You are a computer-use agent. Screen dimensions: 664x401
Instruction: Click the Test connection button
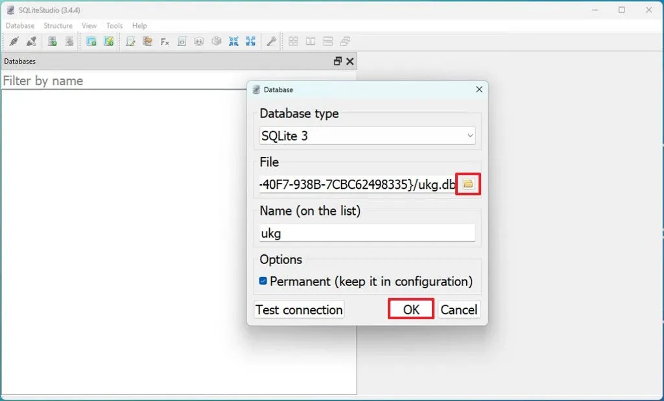click(299, 310)
